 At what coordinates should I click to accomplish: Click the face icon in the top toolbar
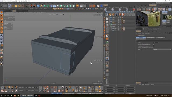[98, 6]
